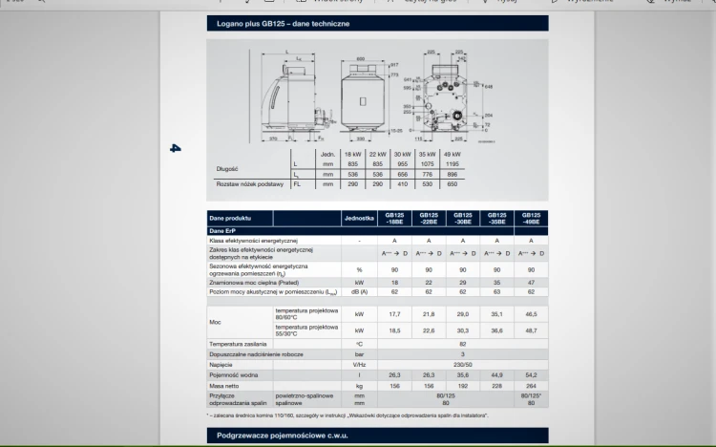Click rated heat output value 47
The width and height of the screenshot is (716, 447).
pyautogui.click(x=531, y=283)
